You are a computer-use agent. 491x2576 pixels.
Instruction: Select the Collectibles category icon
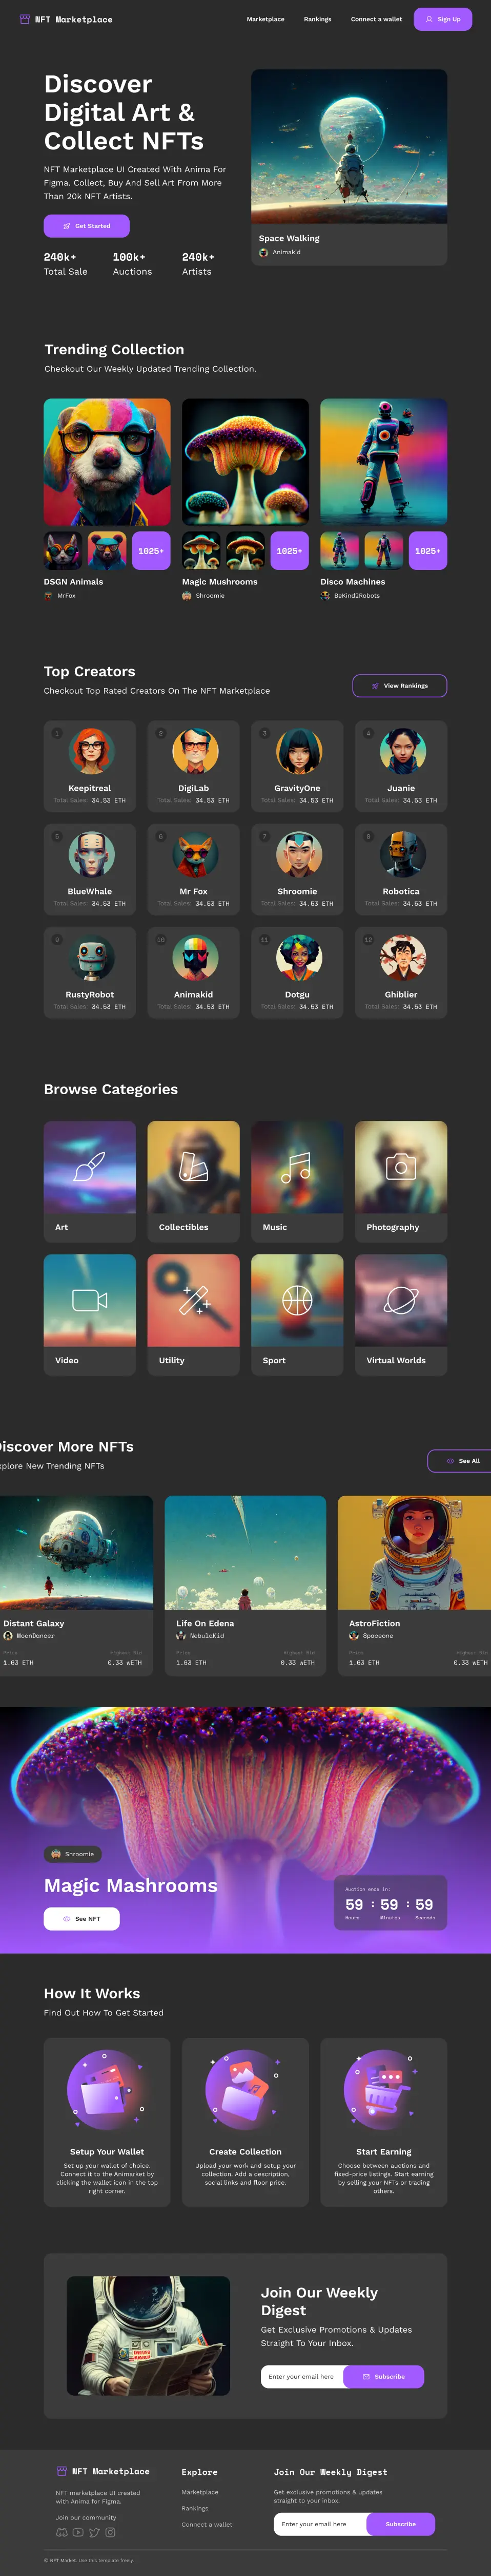click(x=194, y=1166)
